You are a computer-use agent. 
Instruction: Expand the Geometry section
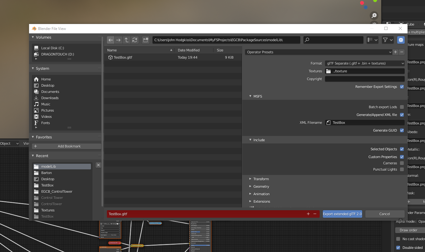coord(261,187)
